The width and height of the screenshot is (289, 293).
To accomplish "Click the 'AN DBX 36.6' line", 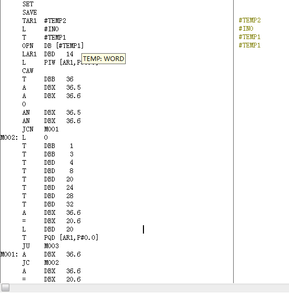I will point(52,121).
